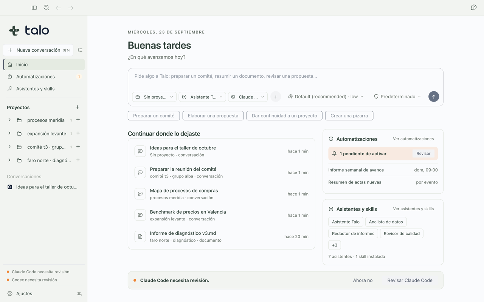This screenshot has height=302, width=484.
Task: Click the Pide algo a Talo input field
Action: pos(285,76)
